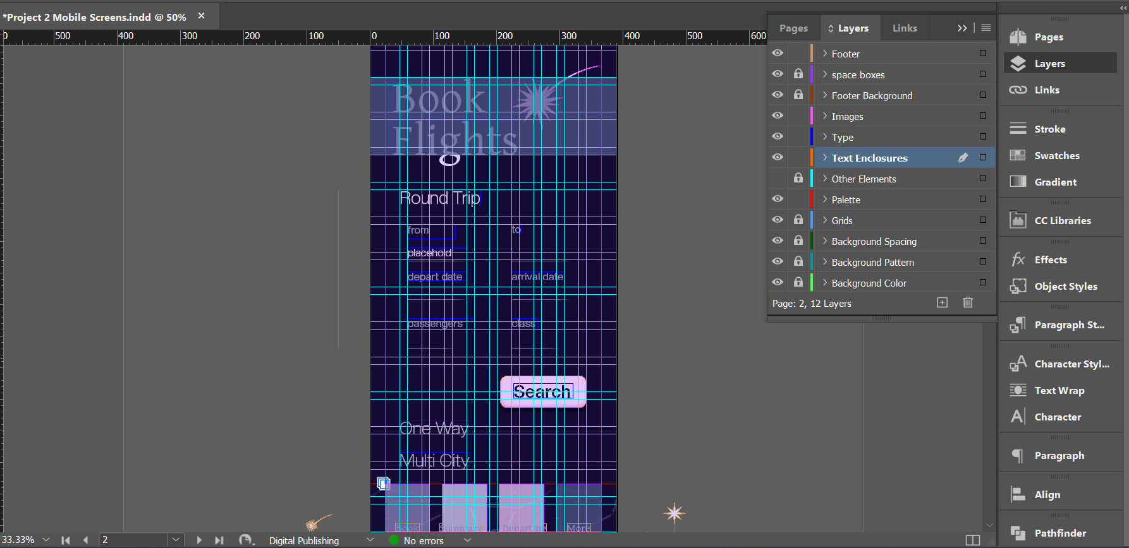The image size is (1129, 548).
Task: Expand the Type layer
Action: (x=825, y=137)
